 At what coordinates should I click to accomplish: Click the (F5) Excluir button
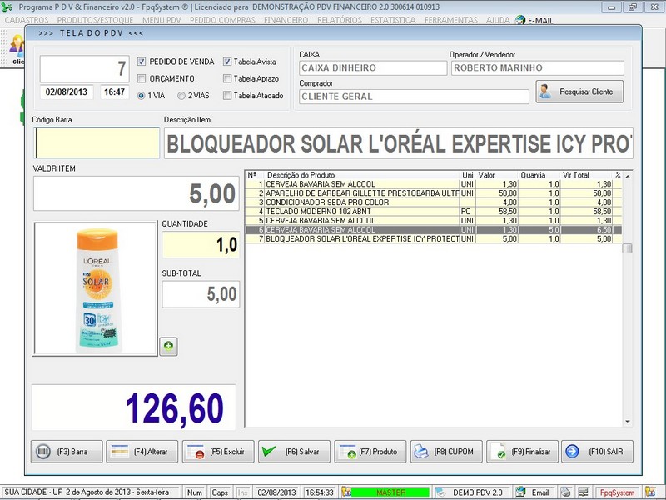(x=218, y=452)
